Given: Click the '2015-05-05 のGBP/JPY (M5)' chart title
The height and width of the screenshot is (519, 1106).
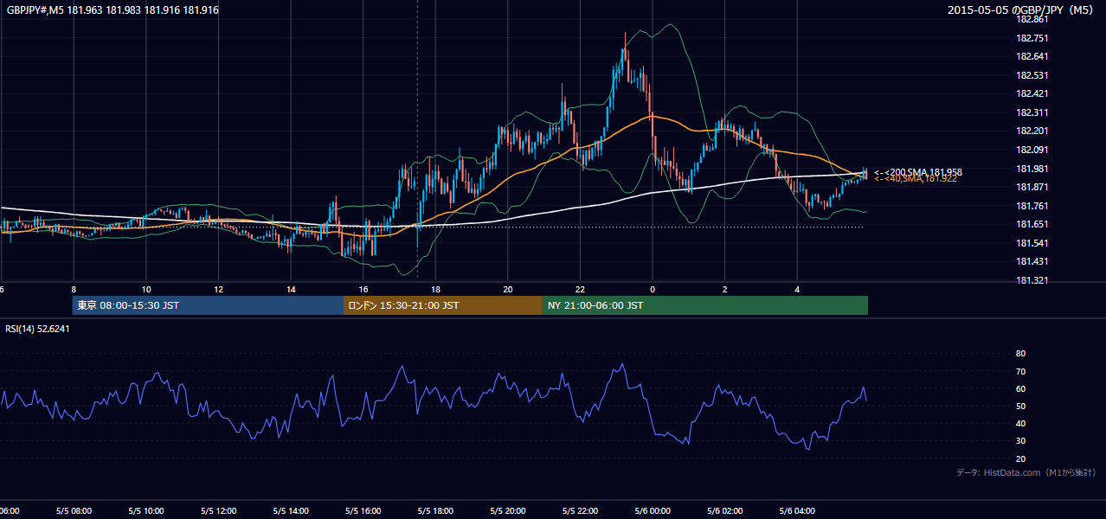Looking at the screenshot, I should (x=1021, y=10).
